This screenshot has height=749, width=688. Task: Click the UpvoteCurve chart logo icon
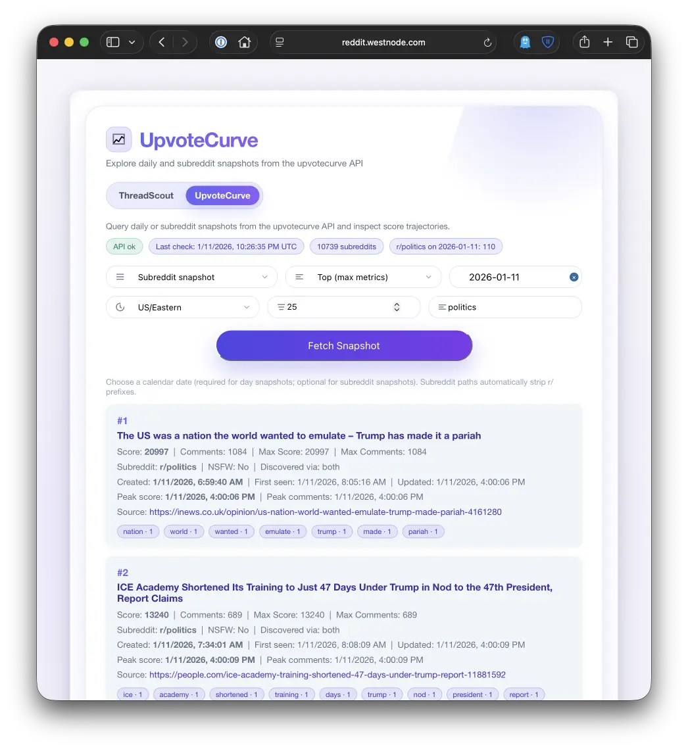tap(118, 139)
